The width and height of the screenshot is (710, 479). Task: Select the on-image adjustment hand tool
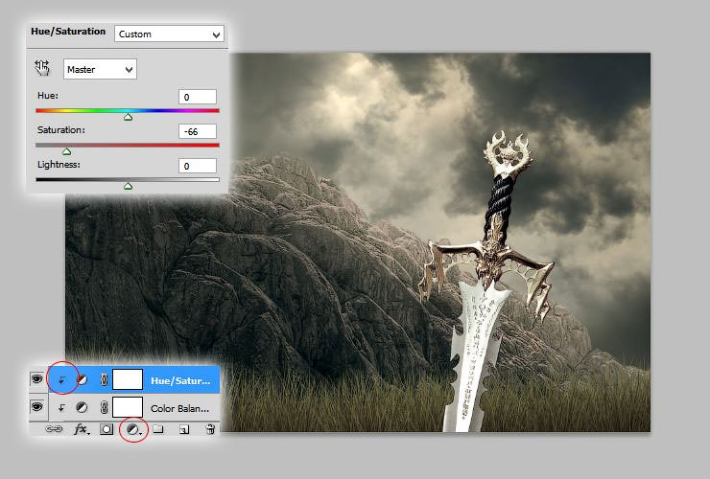42,68
